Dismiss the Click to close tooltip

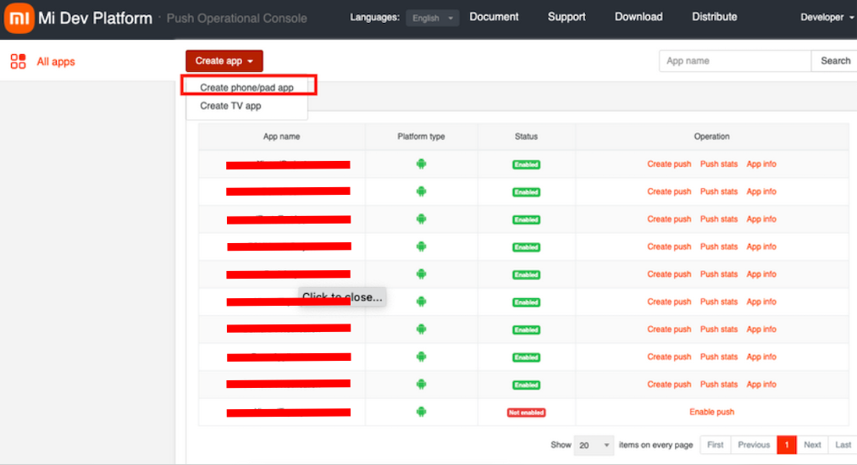click(342, 297)
